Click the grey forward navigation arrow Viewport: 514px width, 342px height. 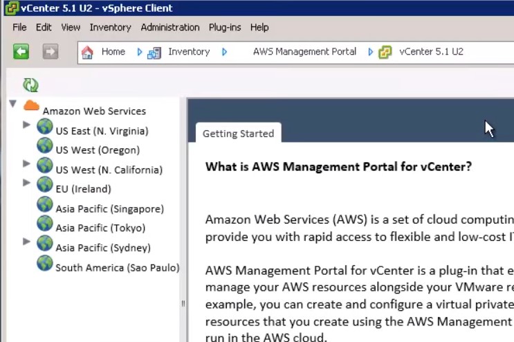click(51, 51)
